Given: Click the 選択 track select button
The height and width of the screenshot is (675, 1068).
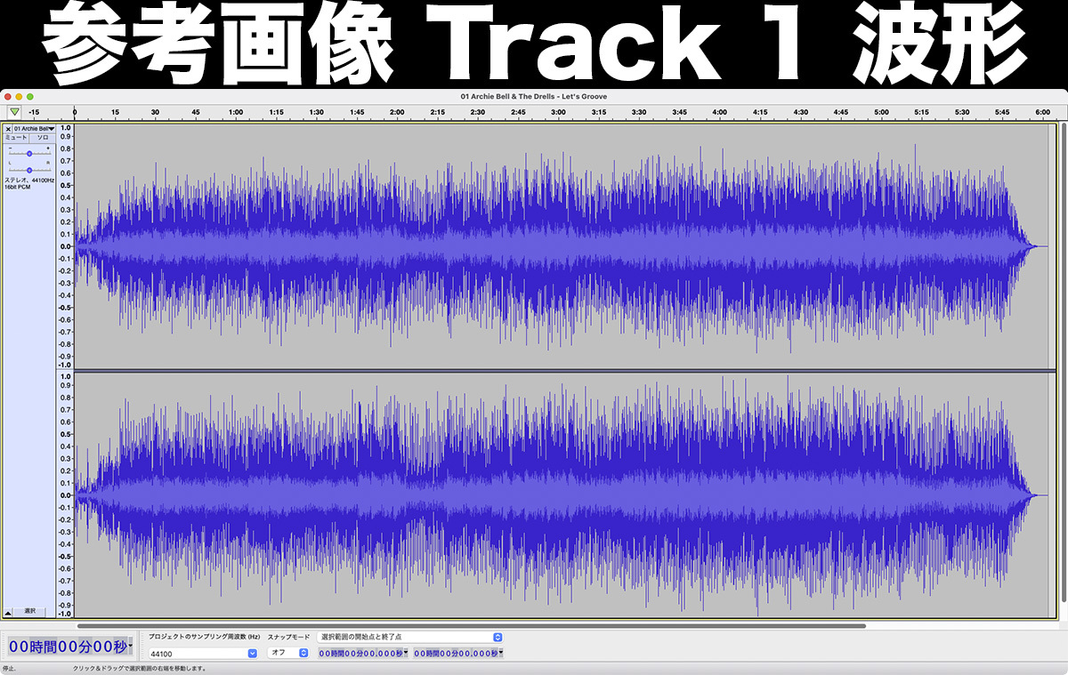Looking at the screenshot, I should coord(30,611).
